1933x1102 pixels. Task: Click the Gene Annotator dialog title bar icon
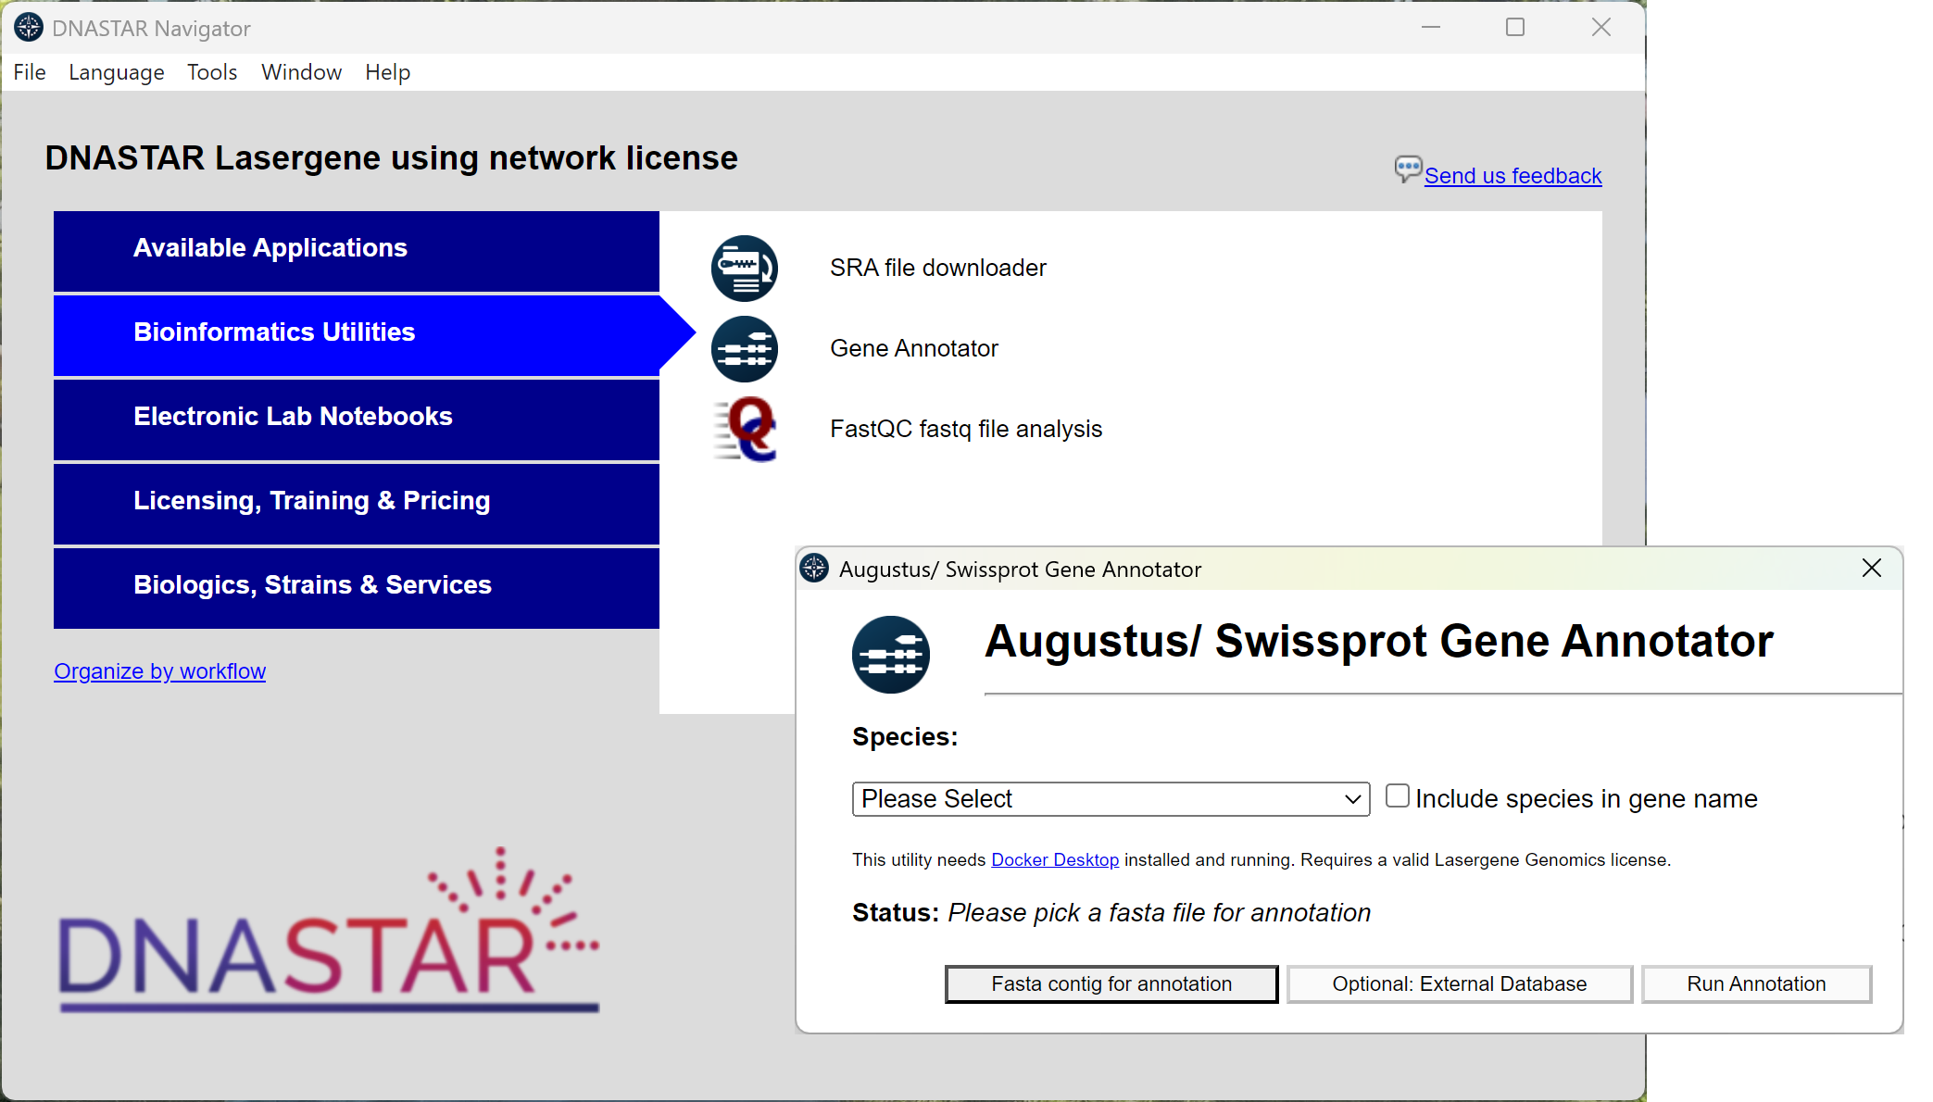(x=814, y=569)
